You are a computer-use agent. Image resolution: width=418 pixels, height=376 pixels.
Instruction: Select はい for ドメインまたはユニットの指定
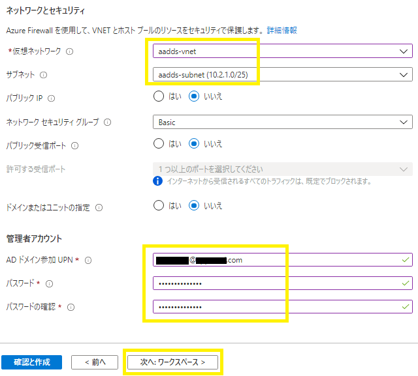[159, 205]
